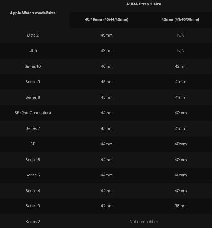Select the SE (2nd Generation) row label
The image size is (212, 228).
(33, 113)
